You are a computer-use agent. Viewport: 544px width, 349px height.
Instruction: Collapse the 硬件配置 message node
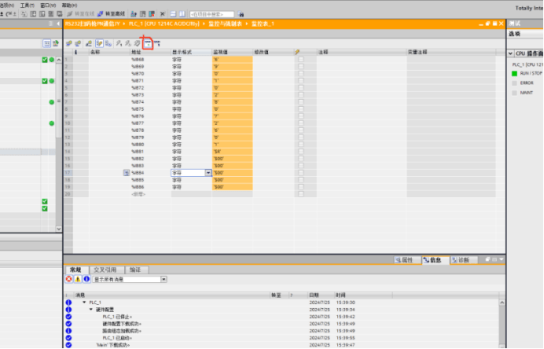click(91, 310)
